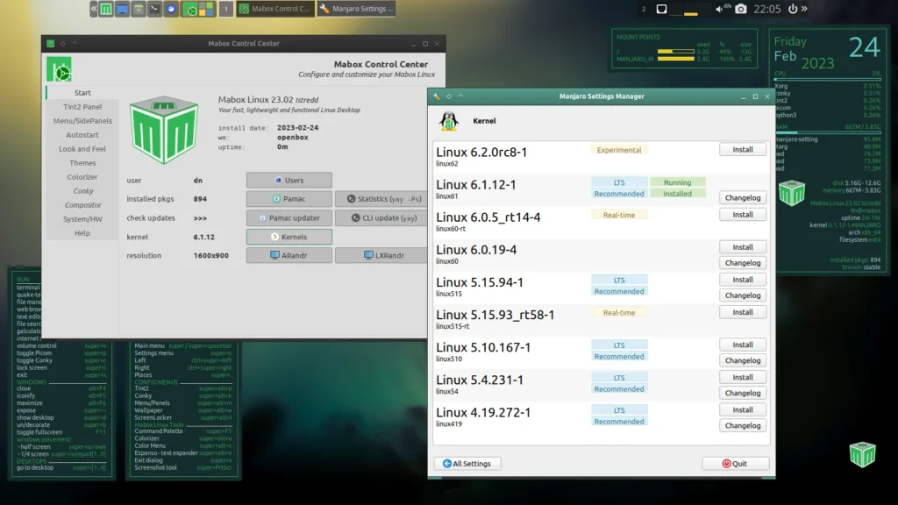This screenshot has width=898, height=505.
Task: Click the Control Center gear logo
Action: pyautogui.click(x=59, y=69)
